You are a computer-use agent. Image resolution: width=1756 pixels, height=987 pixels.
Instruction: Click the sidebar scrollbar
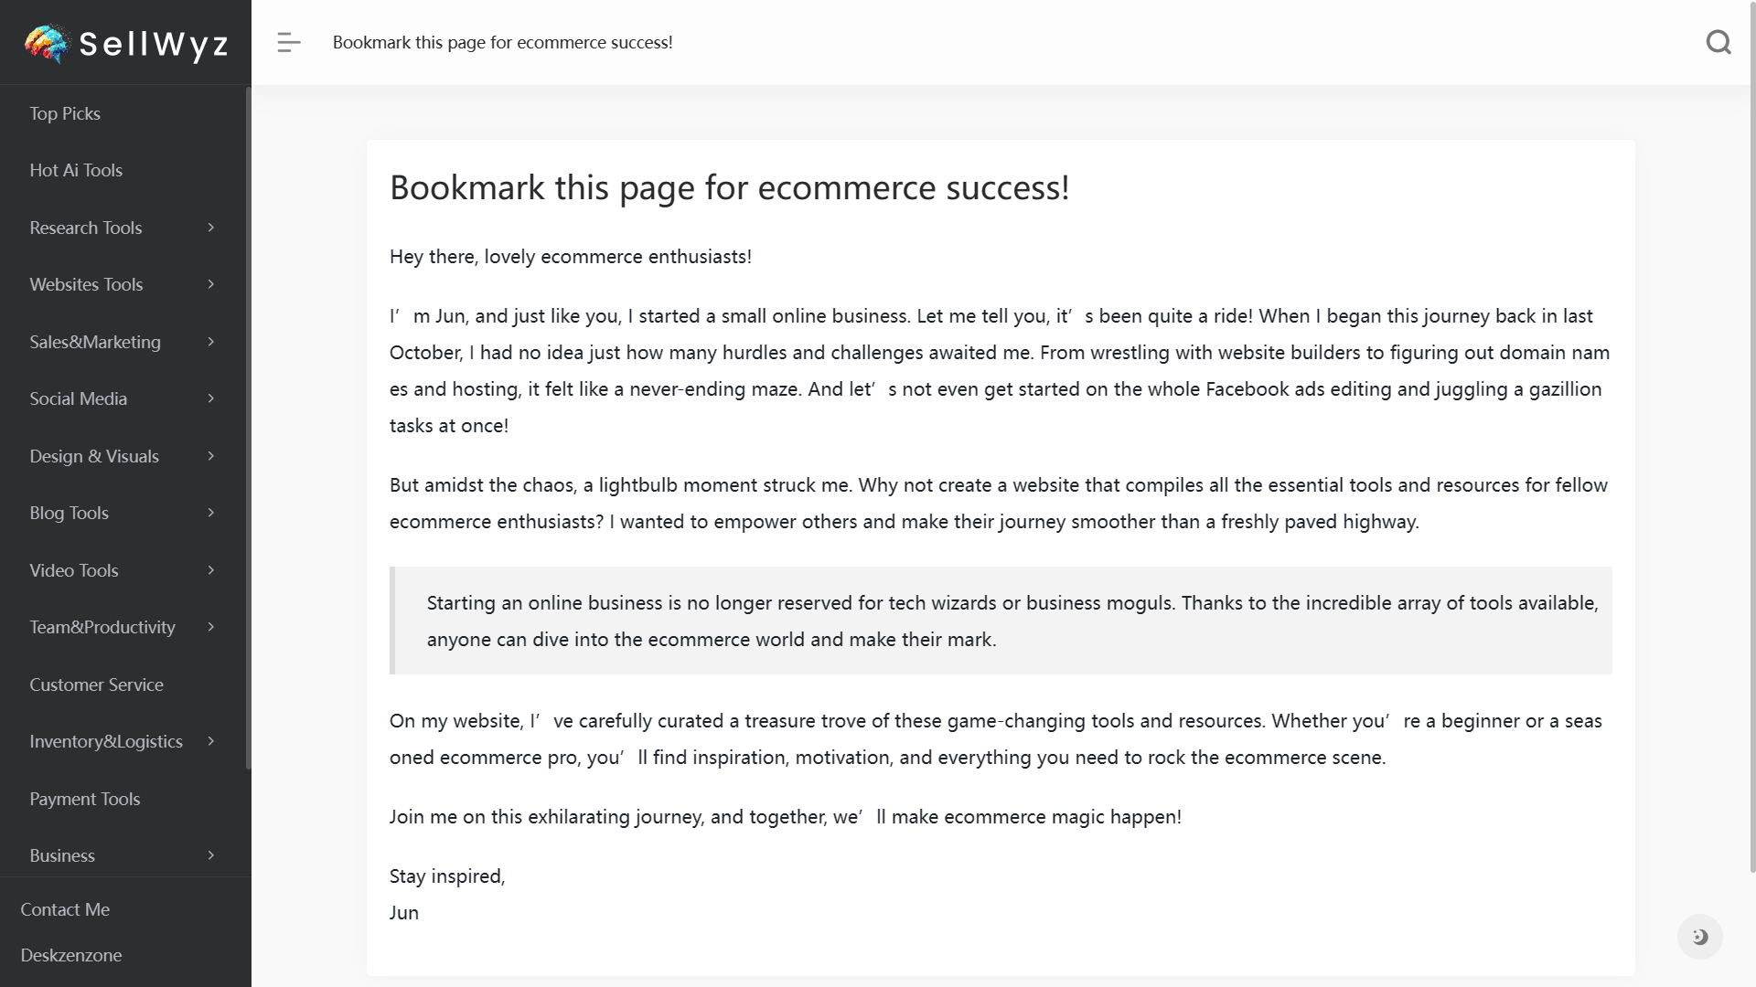click(x=248, y=428)
